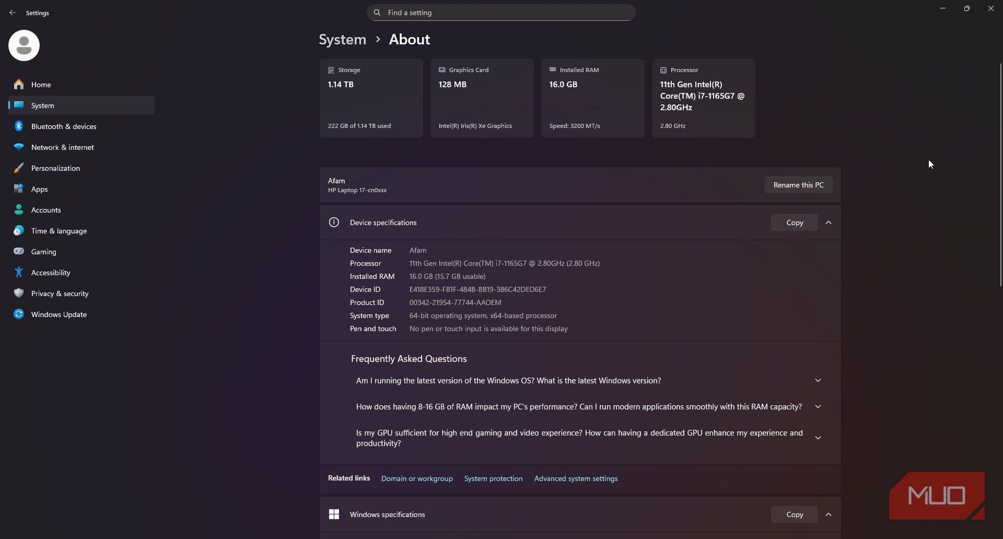Click the Accessibility figure icon
This screenshot has width=1003, height=539.
[x=19, y=272]
